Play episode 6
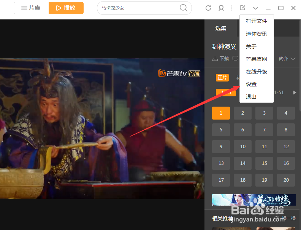This screenshot has height=230, width=301. pos(242,130)
